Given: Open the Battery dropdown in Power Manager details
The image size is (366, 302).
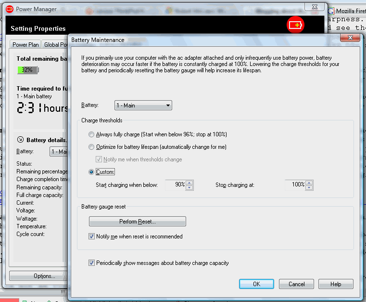Looking at the screenshot, I should (x=59, y=152).
